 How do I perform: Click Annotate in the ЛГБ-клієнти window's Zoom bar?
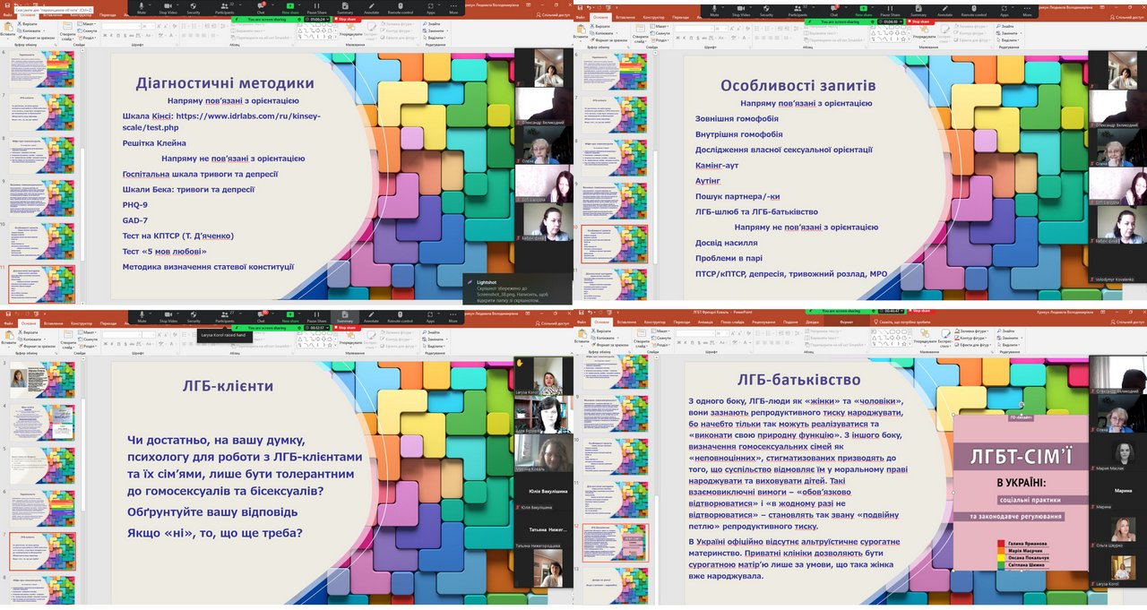(371, 316)
